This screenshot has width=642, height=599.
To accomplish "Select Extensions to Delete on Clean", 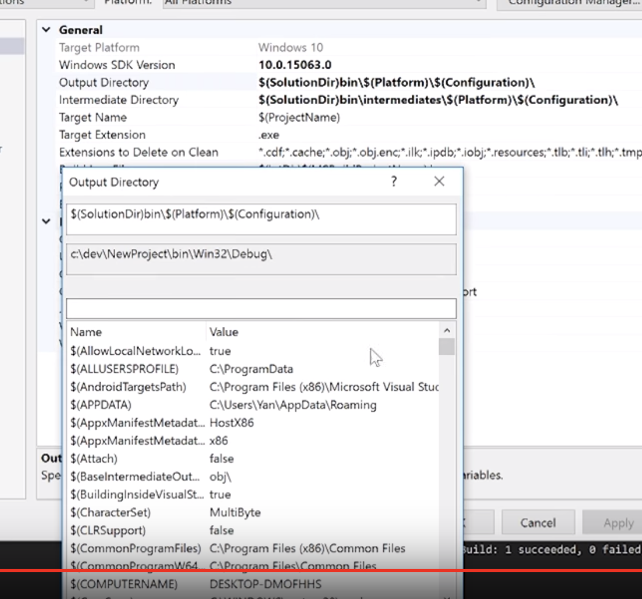I will coord(139,152).
